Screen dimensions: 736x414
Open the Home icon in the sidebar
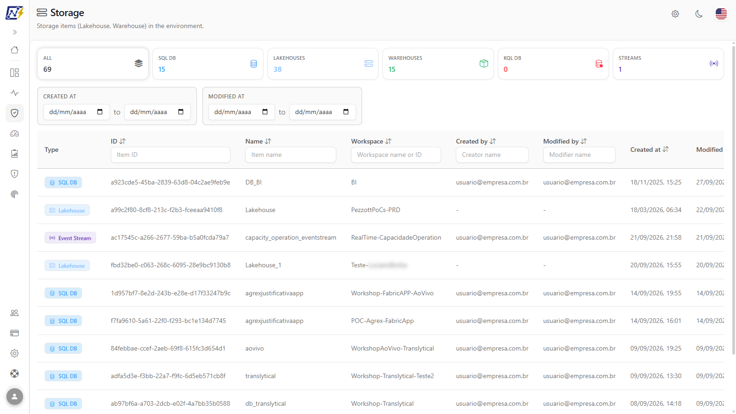coord(15,50)
